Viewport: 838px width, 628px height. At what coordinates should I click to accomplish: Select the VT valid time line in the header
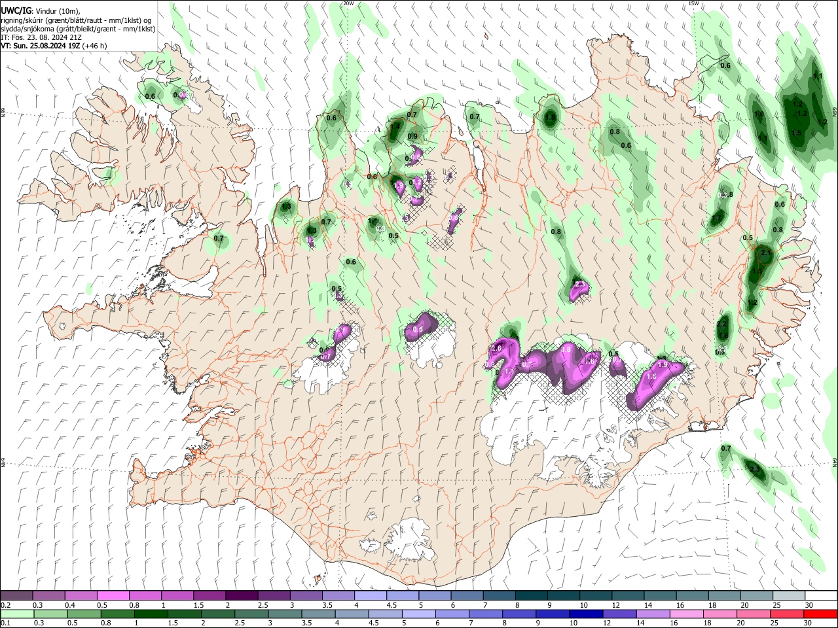54,46
